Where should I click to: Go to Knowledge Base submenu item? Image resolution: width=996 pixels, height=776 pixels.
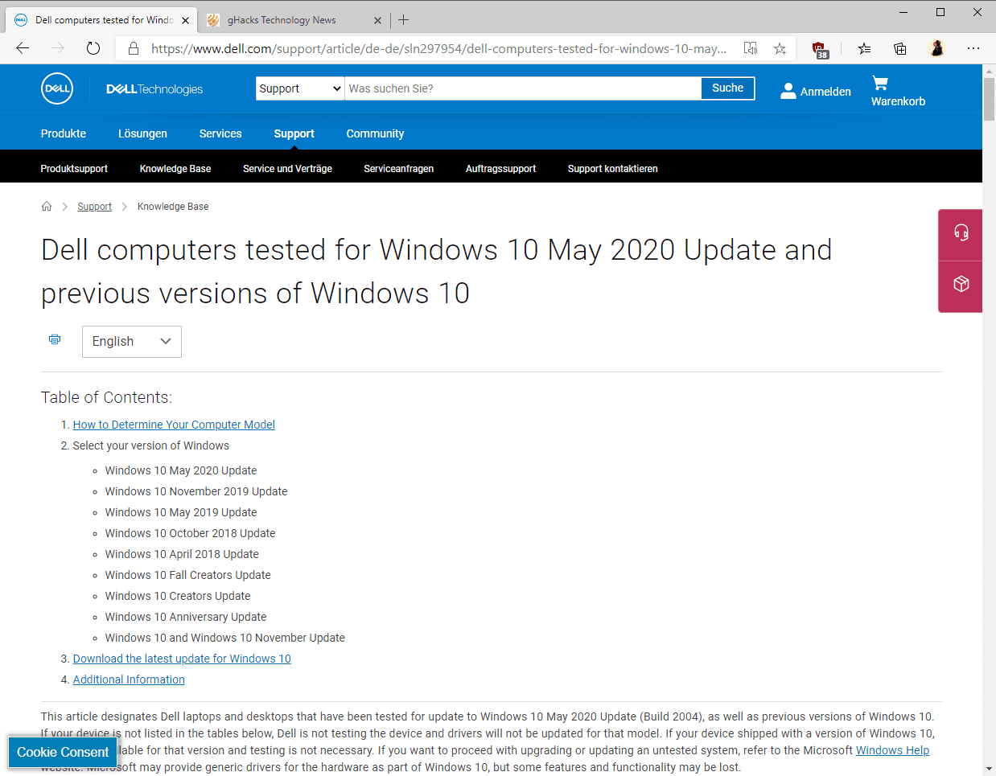pyautogui.click(x=175, y=168)
